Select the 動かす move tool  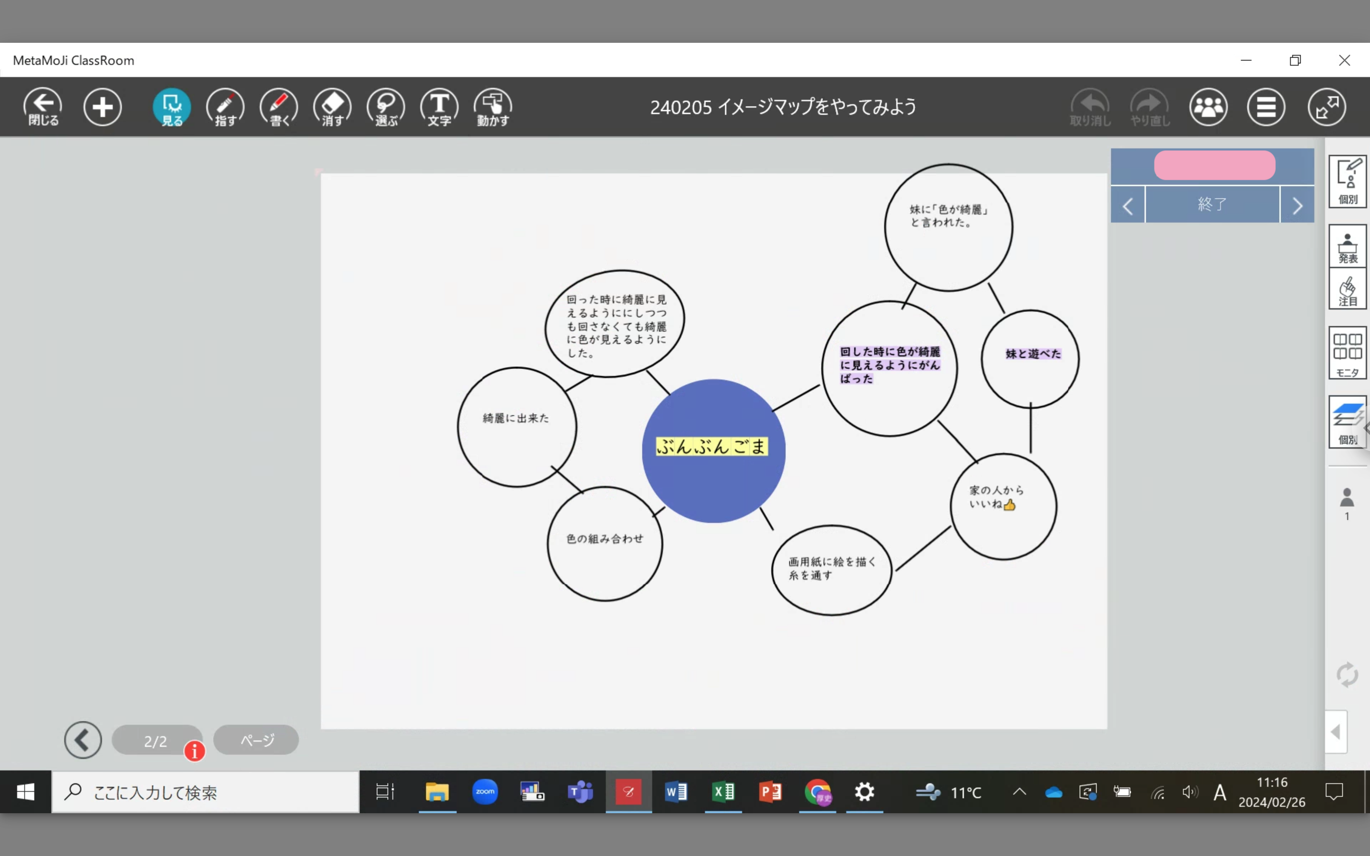[x=492, y=107]
